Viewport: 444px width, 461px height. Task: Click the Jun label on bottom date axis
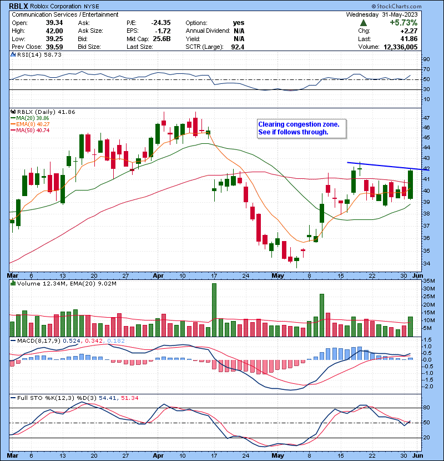click(x=417, y=455)
